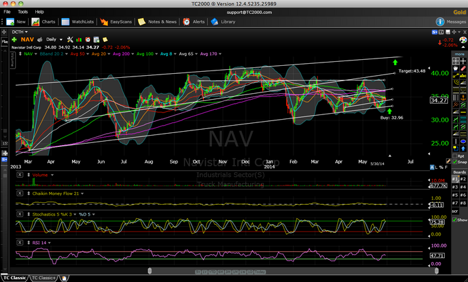
Task: Switch to the TC Classic tab
Action: pos(14,278)
